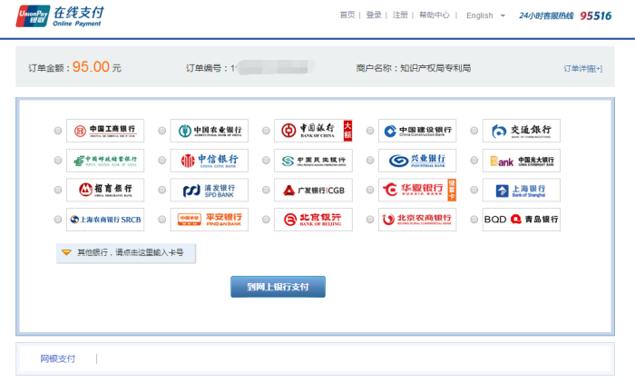The height and width of the screenshot is (382, 635).
Task: Click the 兴业银行 Industrial Bank logo
Action: coord(417,161)
